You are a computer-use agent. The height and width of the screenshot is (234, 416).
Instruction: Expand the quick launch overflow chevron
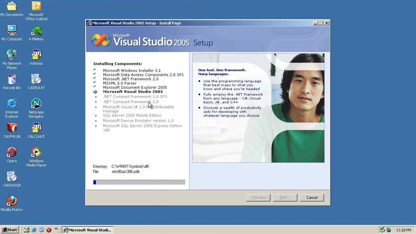pos(56,229)
